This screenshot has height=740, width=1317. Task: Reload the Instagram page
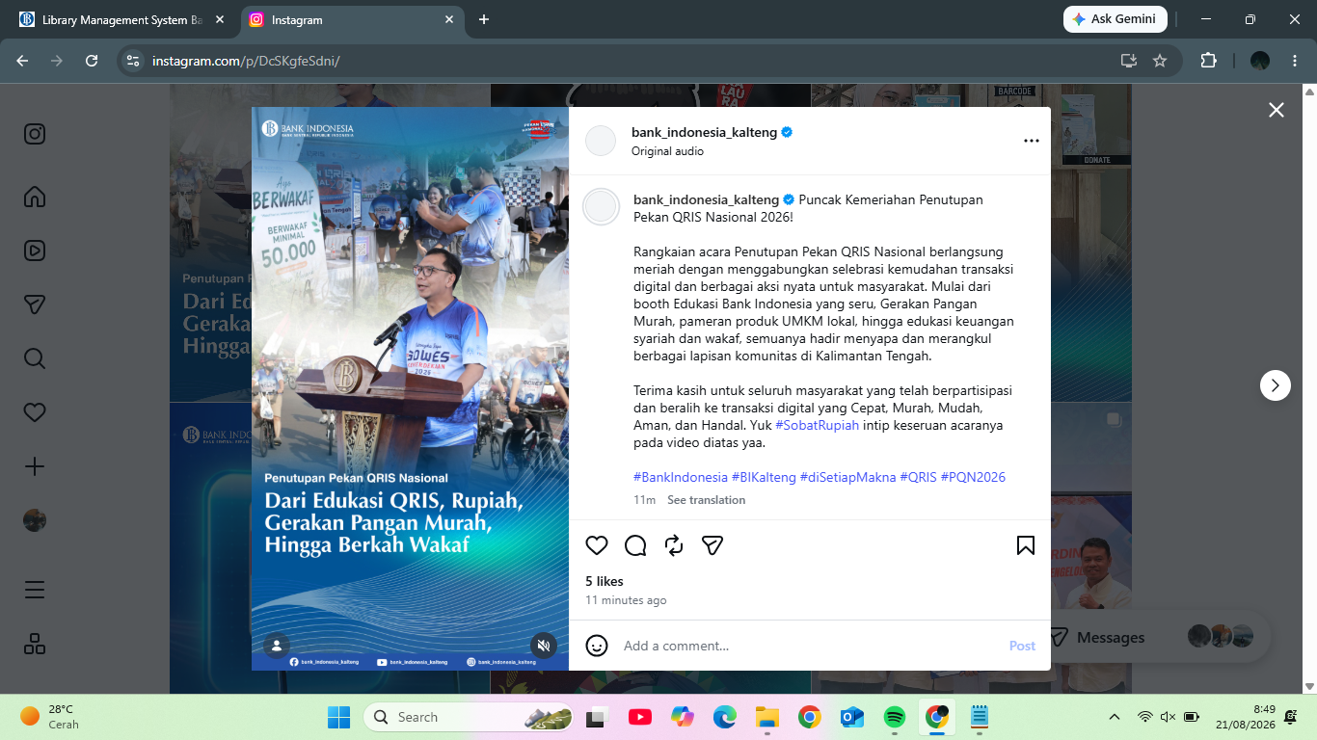92,61
